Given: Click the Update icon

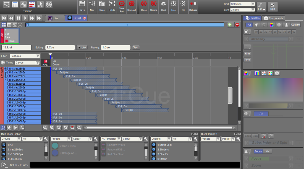Looking at the screenshot, I should (154, 6).
